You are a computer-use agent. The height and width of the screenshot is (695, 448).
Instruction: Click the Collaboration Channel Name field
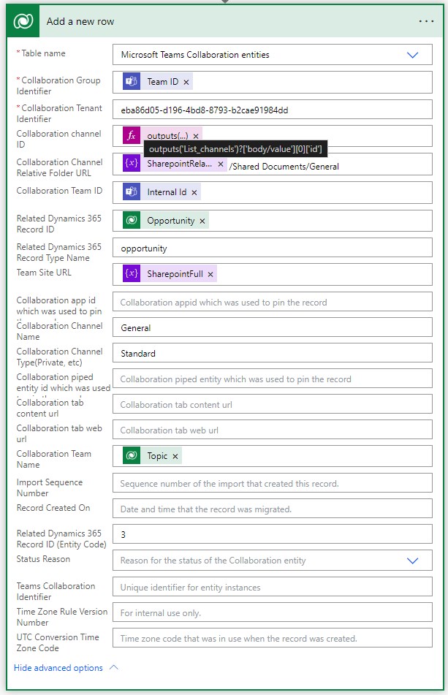coord(272,328)
